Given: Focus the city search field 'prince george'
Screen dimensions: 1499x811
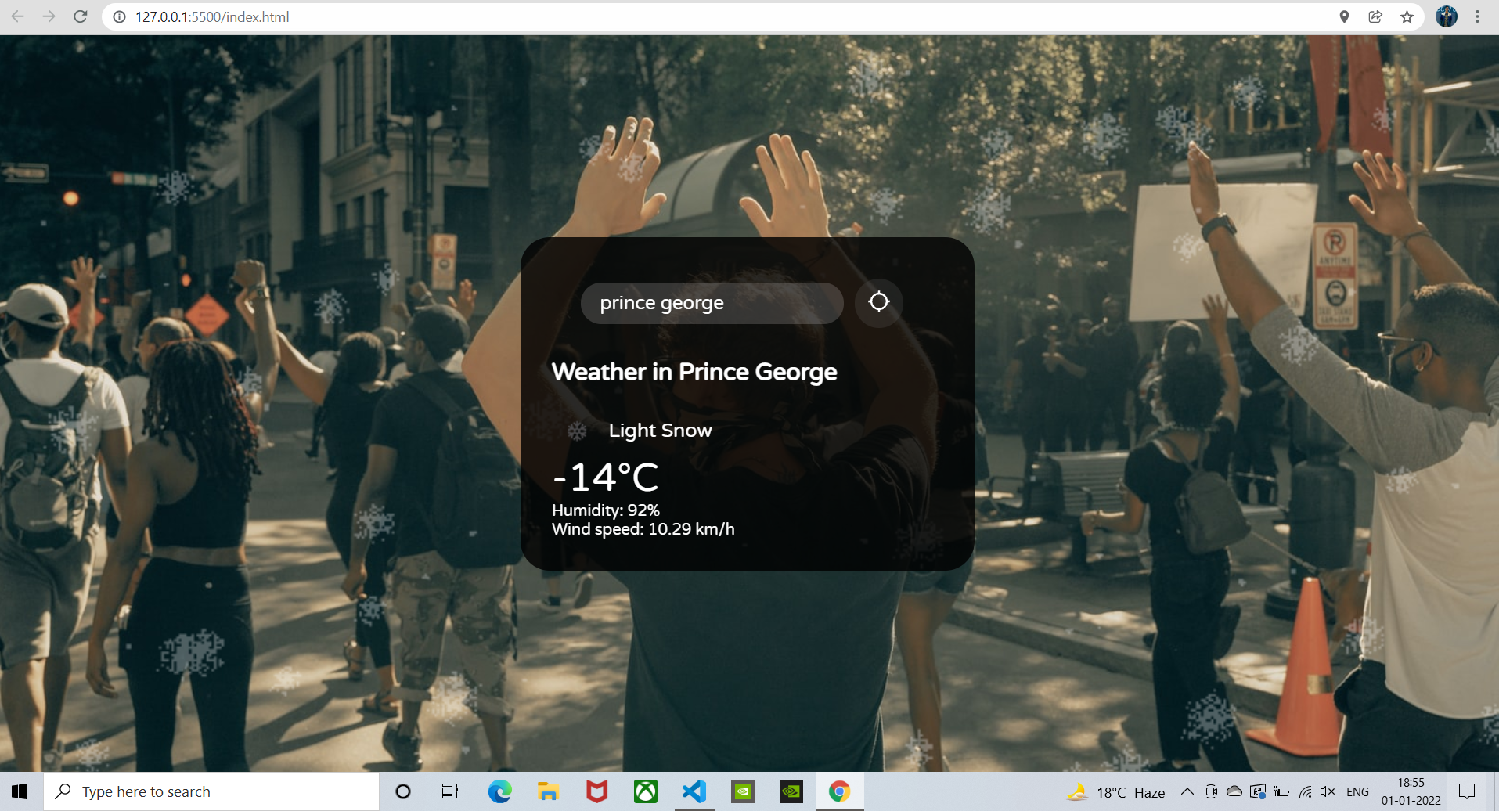Looking at the screenshot, I should coord(712,303).
